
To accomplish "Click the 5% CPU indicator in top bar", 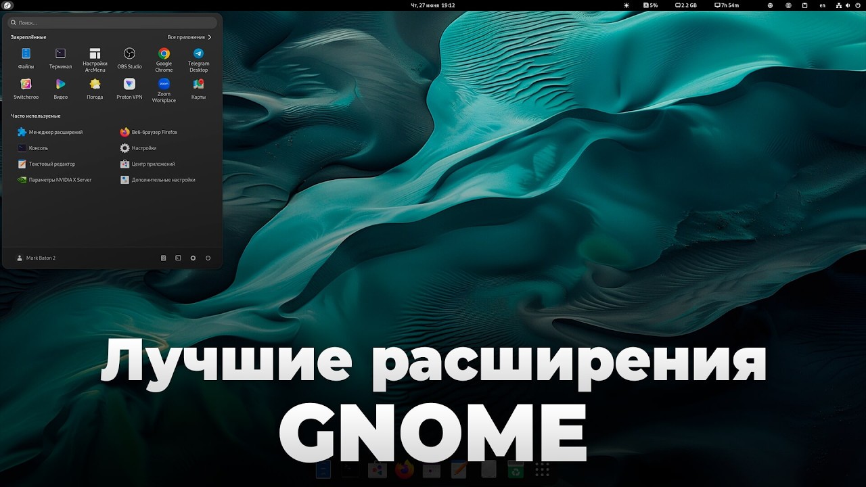I will [650, 5].
